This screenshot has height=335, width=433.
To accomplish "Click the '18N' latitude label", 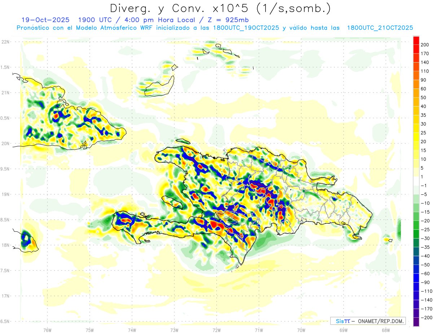I will point(6,245).
